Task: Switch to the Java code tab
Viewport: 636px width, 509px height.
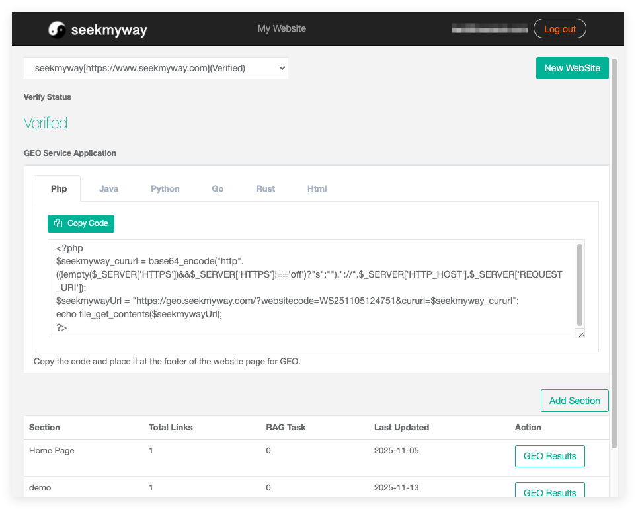Action: coord(109,188)
